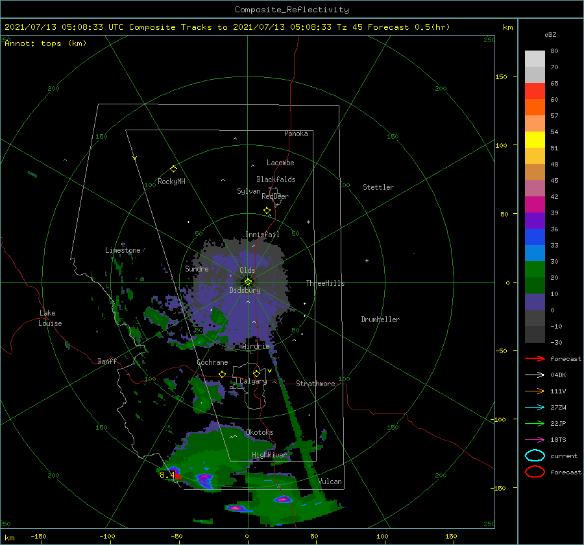Viewport: 584px width, 545px height.
Task: Click the Sylvan label
Action: pyautogui.click(x=249, y=191)
